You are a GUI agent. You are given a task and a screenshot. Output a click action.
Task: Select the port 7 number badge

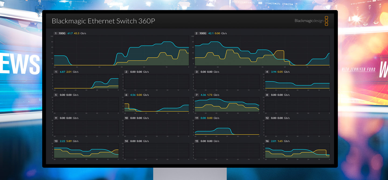[197, 95]
